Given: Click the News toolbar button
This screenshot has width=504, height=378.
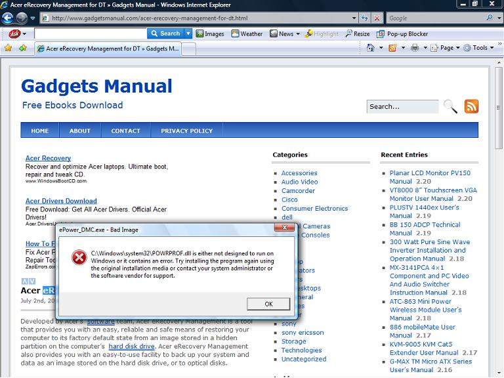Looking at the screenshot, I should point(282,33).
